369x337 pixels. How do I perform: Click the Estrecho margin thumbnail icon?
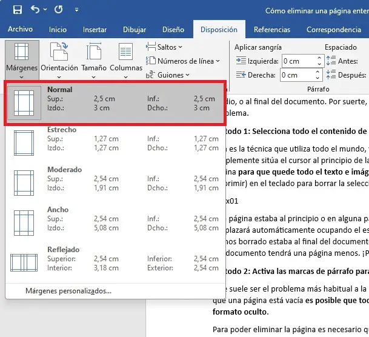pyautogui.click(x=24, y=143)
